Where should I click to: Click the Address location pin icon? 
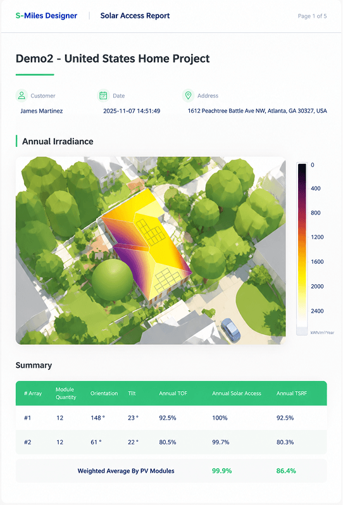[188, 96]
